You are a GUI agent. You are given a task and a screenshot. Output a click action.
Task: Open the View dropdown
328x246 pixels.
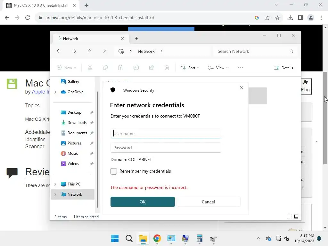[x=218, y=68]
